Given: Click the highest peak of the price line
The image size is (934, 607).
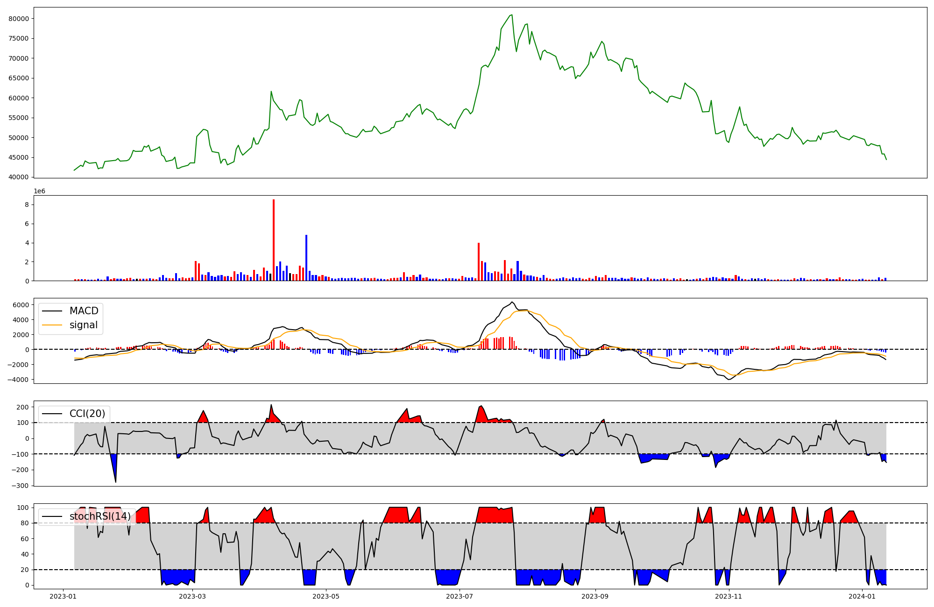Looking at the screenshot, I should coord(512,15).
